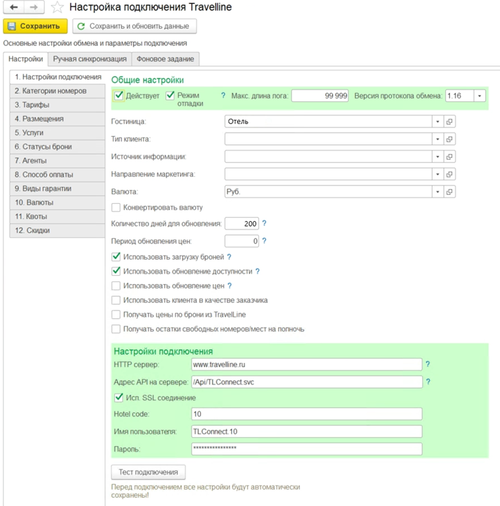Click into the HTTP сервер field
500x506 pixels.
click(306, 364)
